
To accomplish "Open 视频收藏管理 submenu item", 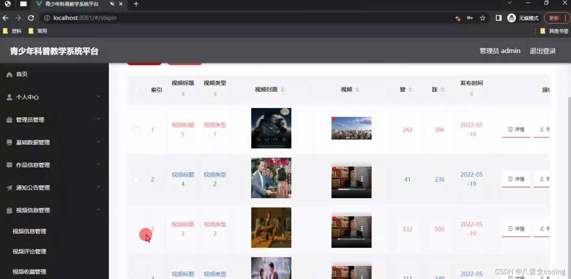I will pyautogui.click(x=29, y=272).
